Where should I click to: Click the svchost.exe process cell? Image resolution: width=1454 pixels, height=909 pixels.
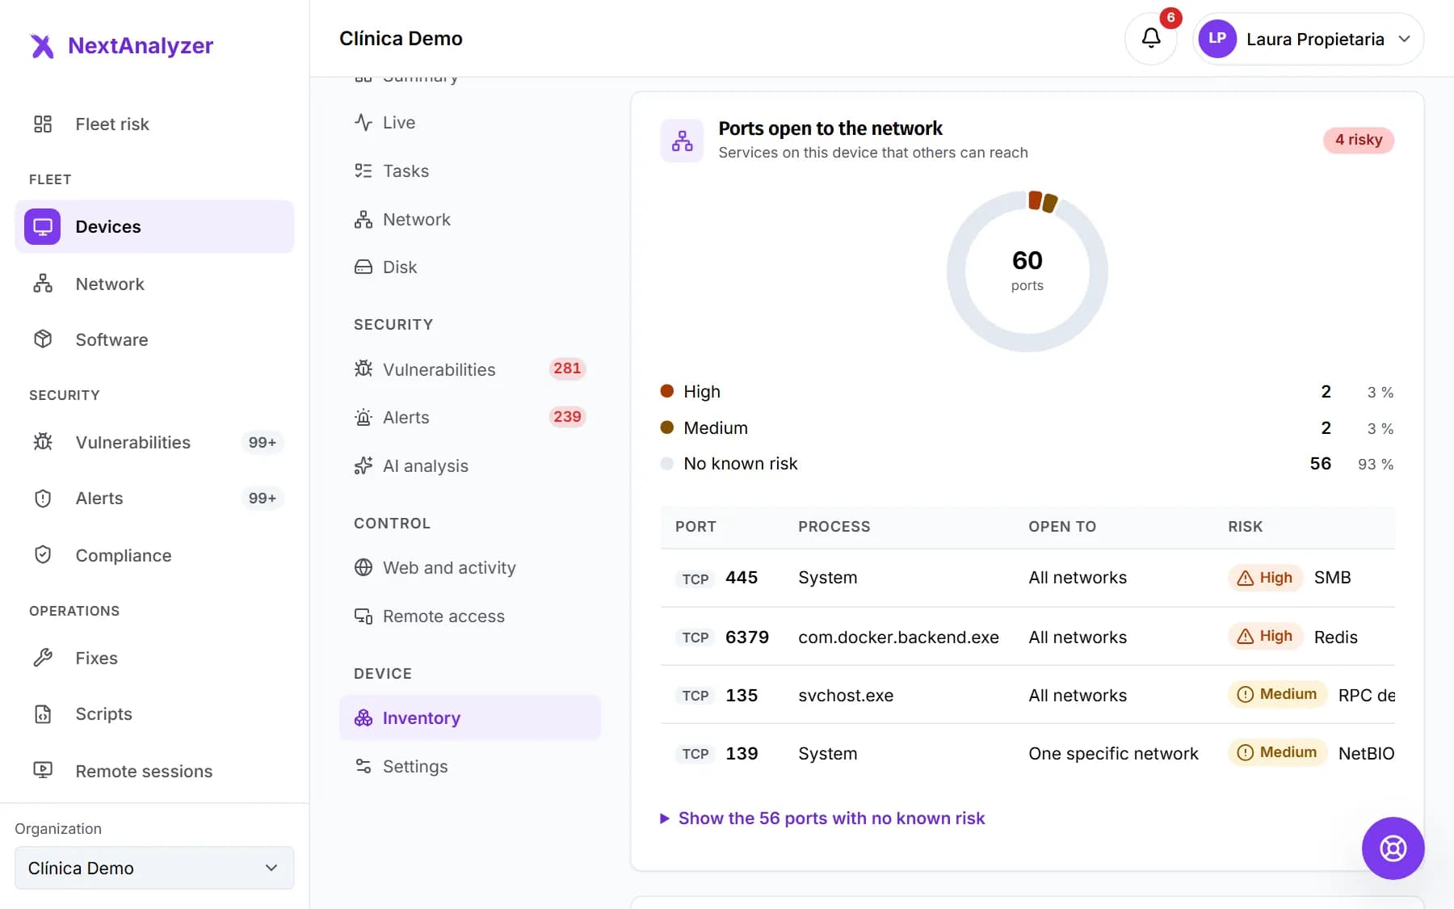pyautogui.click(x=846, y=696)
